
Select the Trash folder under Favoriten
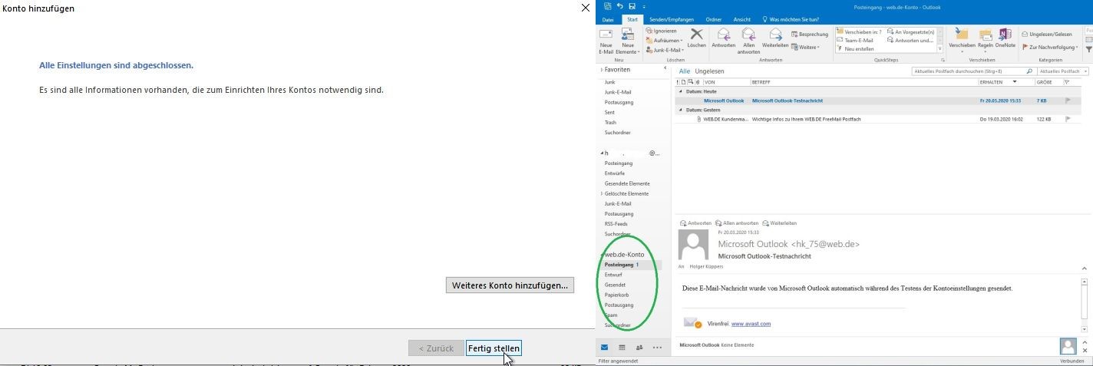click(x=610, y=122)
